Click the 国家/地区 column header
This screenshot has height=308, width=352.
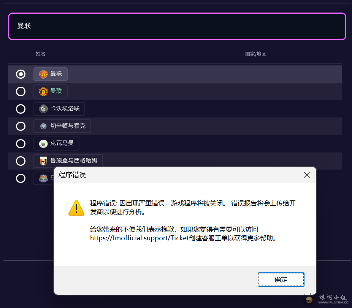(x=255, y=54)
